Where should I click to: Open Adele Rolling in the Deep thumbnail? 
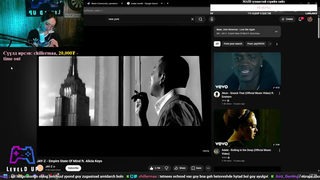click(x=247, y=128)
